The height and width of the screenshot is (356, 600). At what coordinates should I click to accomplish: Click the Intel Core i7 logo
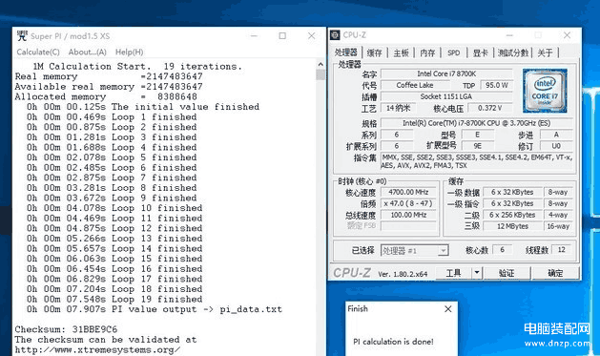click(545, 91)
